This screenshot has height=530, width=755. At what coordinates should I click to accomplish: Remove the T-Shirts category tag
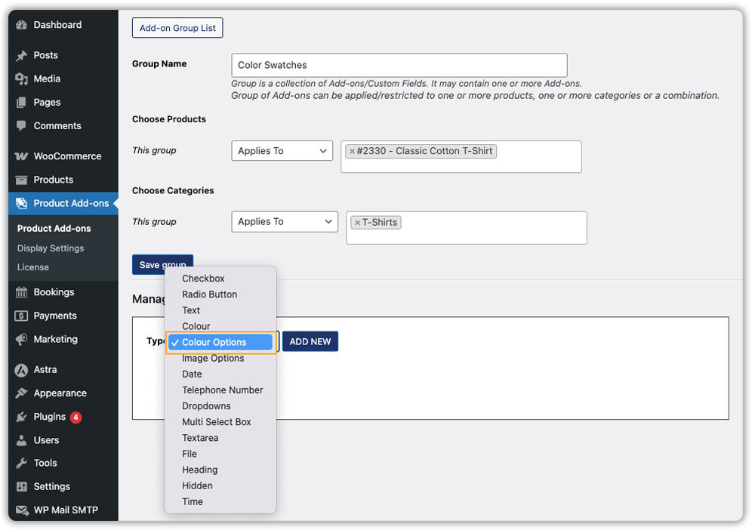(357, 223)
